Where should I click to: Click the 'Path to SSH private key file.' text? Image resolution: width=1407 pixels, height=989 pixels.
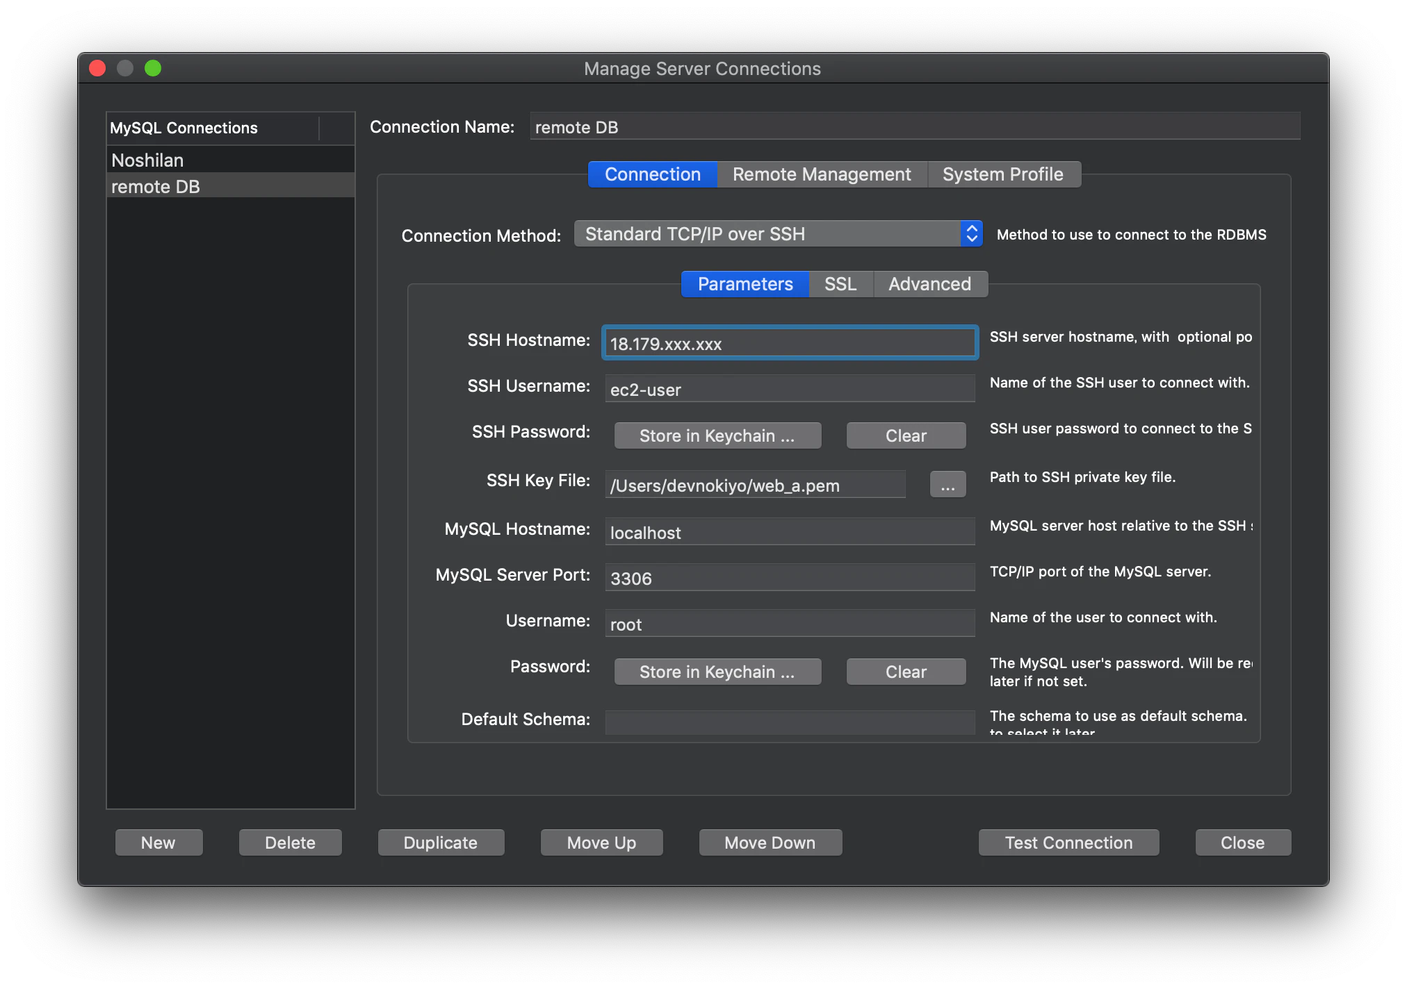[x=1082, y=477]
